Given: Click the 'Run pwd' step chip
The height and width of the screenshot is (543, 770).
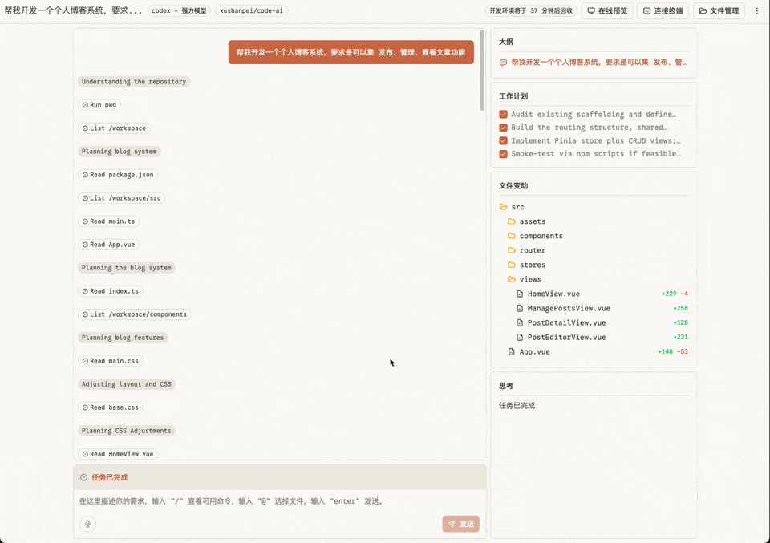Looking at the screenshot, I should pos(99,105).
